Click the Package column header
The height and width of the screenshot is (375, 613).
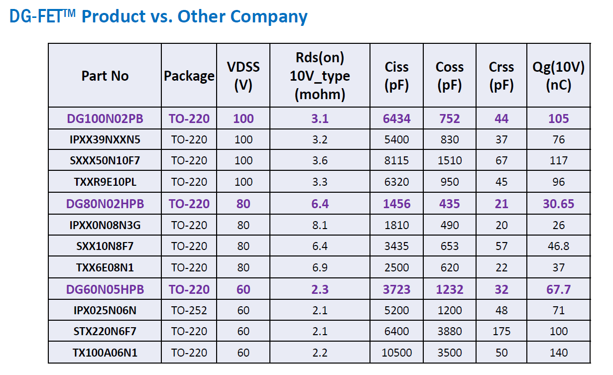[189, 76]
